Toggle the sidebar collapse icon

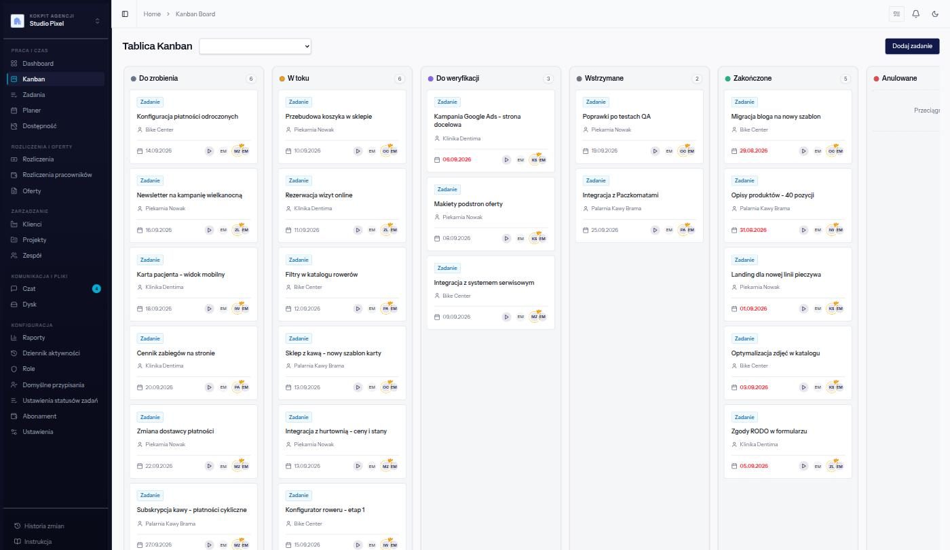click(125, 14)
